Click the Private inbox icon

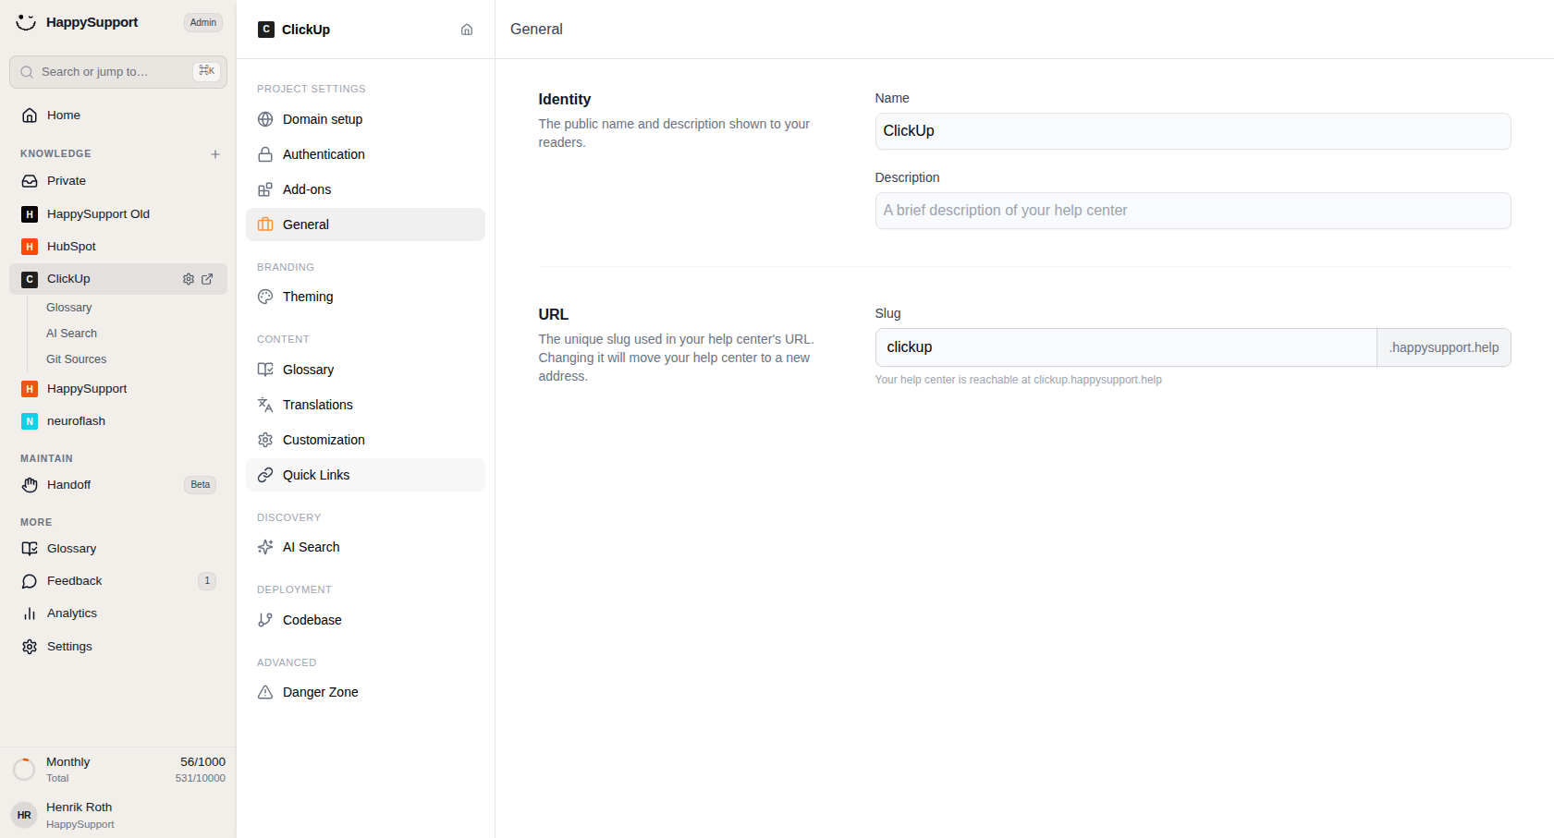pyautogui.click(x=30, y=181)
